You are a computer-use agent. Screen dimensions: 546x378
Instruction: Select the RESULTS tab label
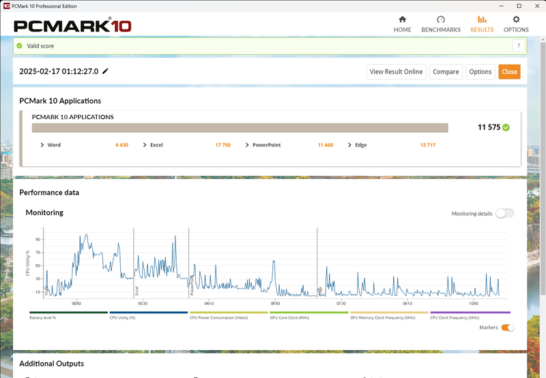pyautogui.click(x=482, y=29)
